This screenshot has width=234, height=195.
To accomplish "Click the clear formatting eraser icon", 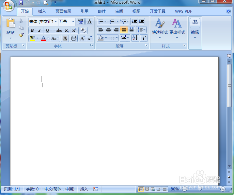I will tap(84, 30).
